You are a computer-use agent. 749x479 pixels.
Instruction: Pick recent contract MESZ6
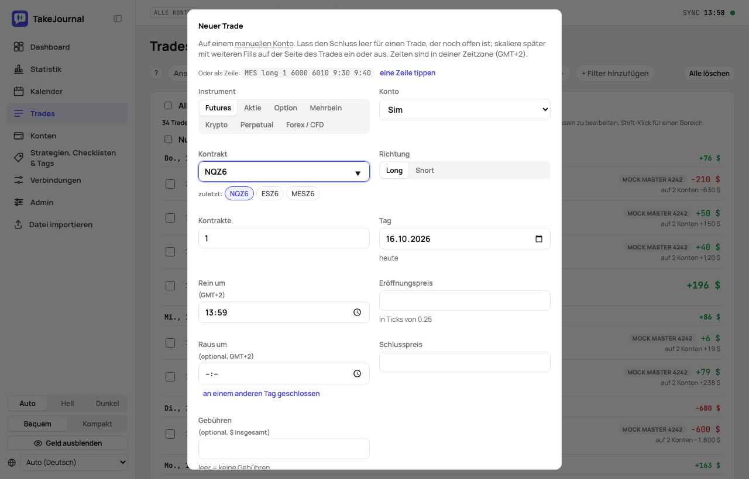tap(303, 194)
